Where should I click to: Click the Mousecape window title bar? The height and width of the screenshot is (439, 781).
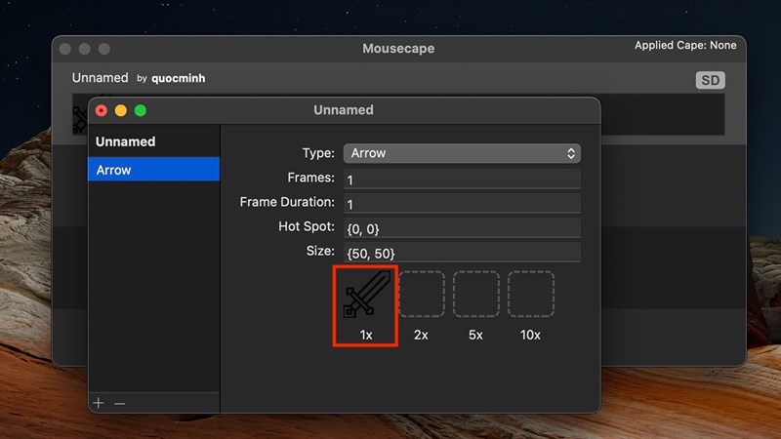(398, 48)
